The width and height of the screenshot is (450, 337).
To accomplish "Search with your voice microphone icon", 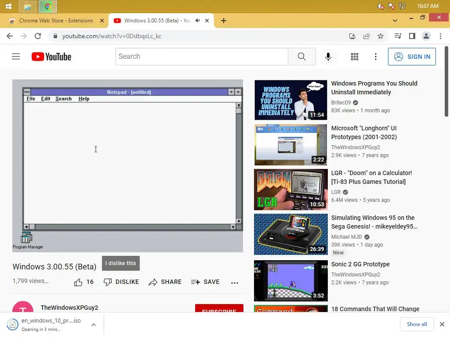I will coord(328,57).
